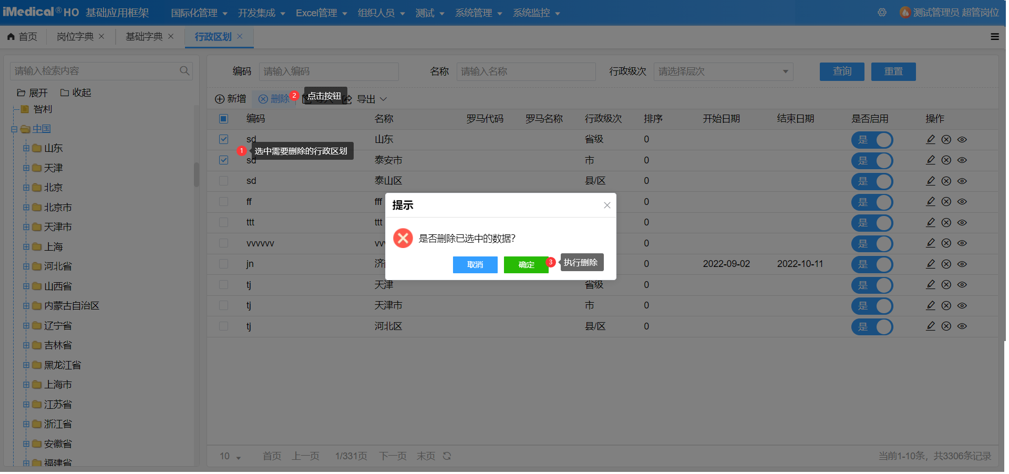Click the edit pencil icon for 山东 row
The height and width of the screenshot is (474, 1009).
[x=930, y=139]
